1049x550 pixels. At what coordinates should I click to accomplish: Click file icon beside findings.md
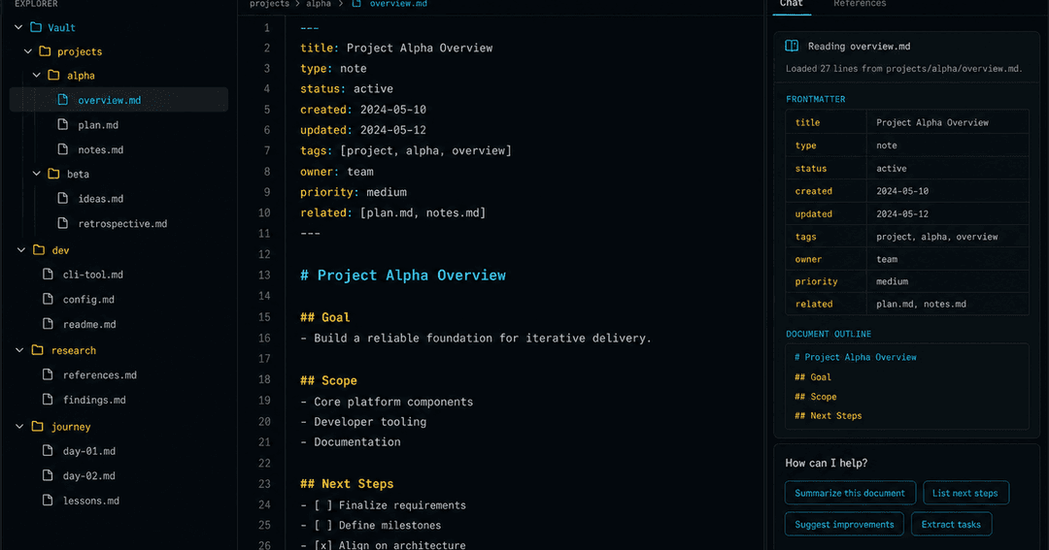tap(49, 399)
